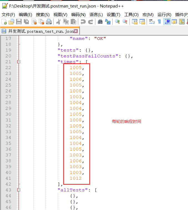Close the current document via toolbar icon
Viewport: 188px width, 210px height.
click(x=34, y=22)
